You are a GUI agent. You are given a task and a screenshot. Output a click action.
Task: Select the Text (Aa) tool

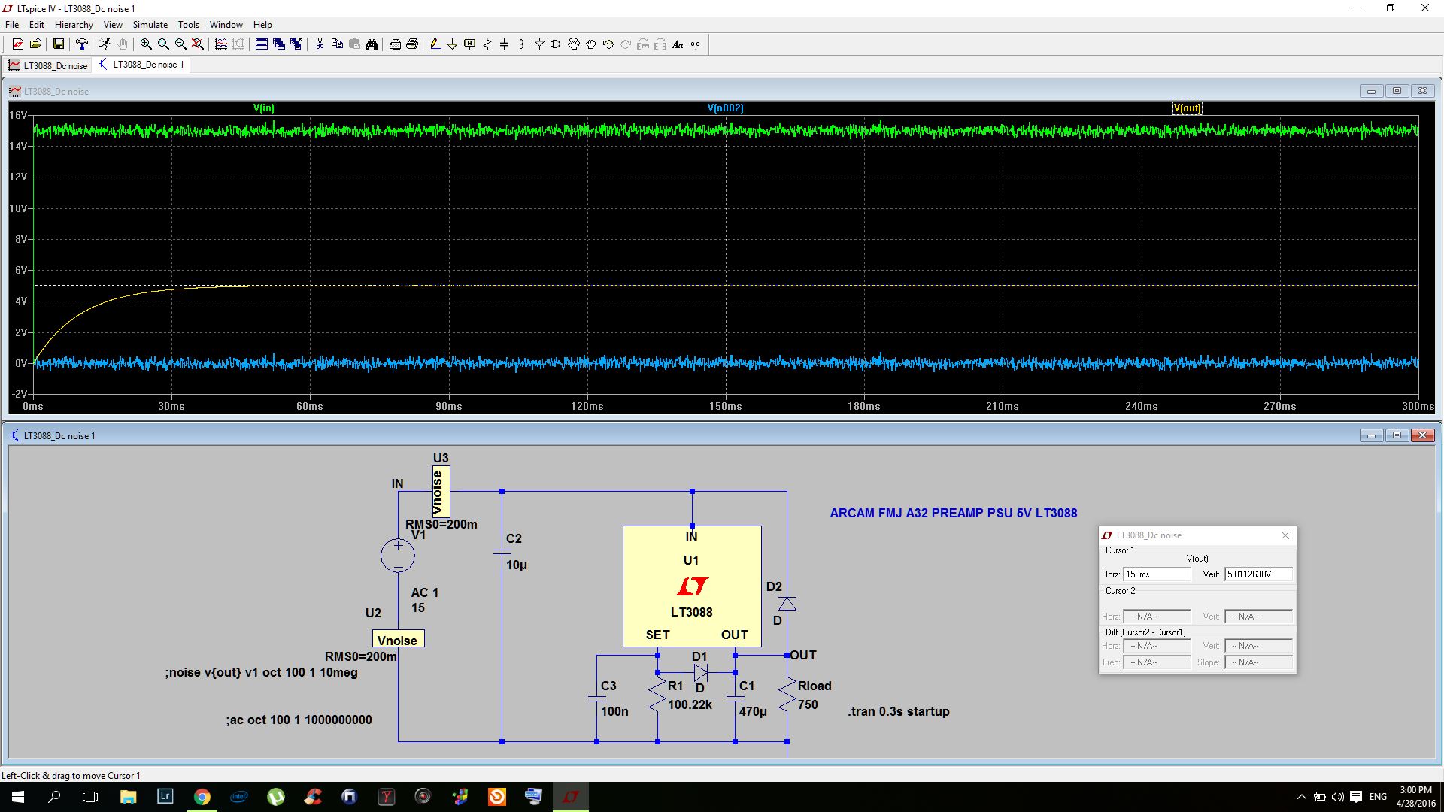(x=678, y=44)
